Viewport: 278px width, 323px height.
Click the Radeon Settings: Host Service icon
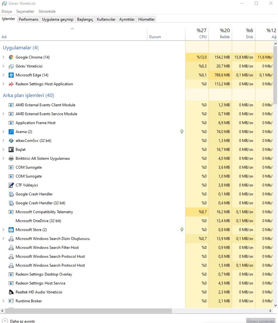coord(11,283)
